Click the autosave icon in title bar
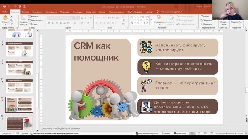 tap(4, 7)
